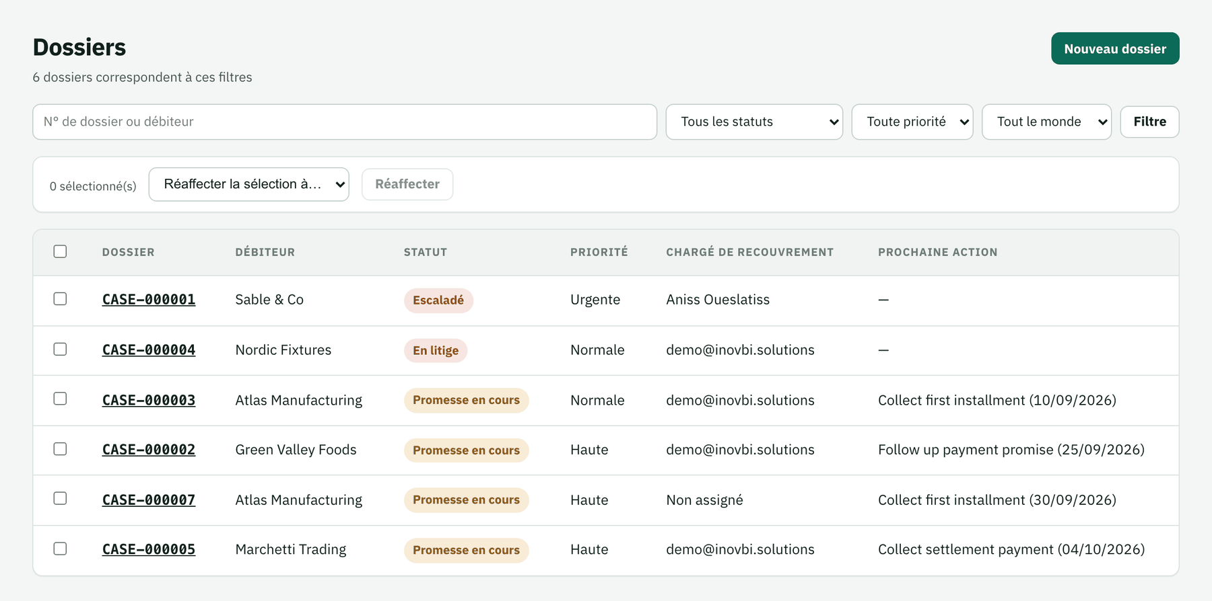1212x601 pixels.
Task: Click the '0 sélectionné(s)' counter text
Action: [93, 186]
